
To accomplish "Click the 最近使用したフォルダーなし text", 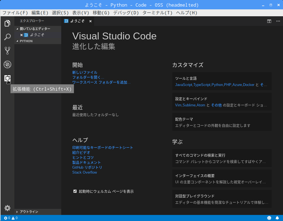I will pos(95,115).
